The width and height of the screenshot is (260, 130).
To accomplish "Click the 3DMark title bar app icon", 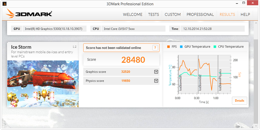I will [5, 4].
